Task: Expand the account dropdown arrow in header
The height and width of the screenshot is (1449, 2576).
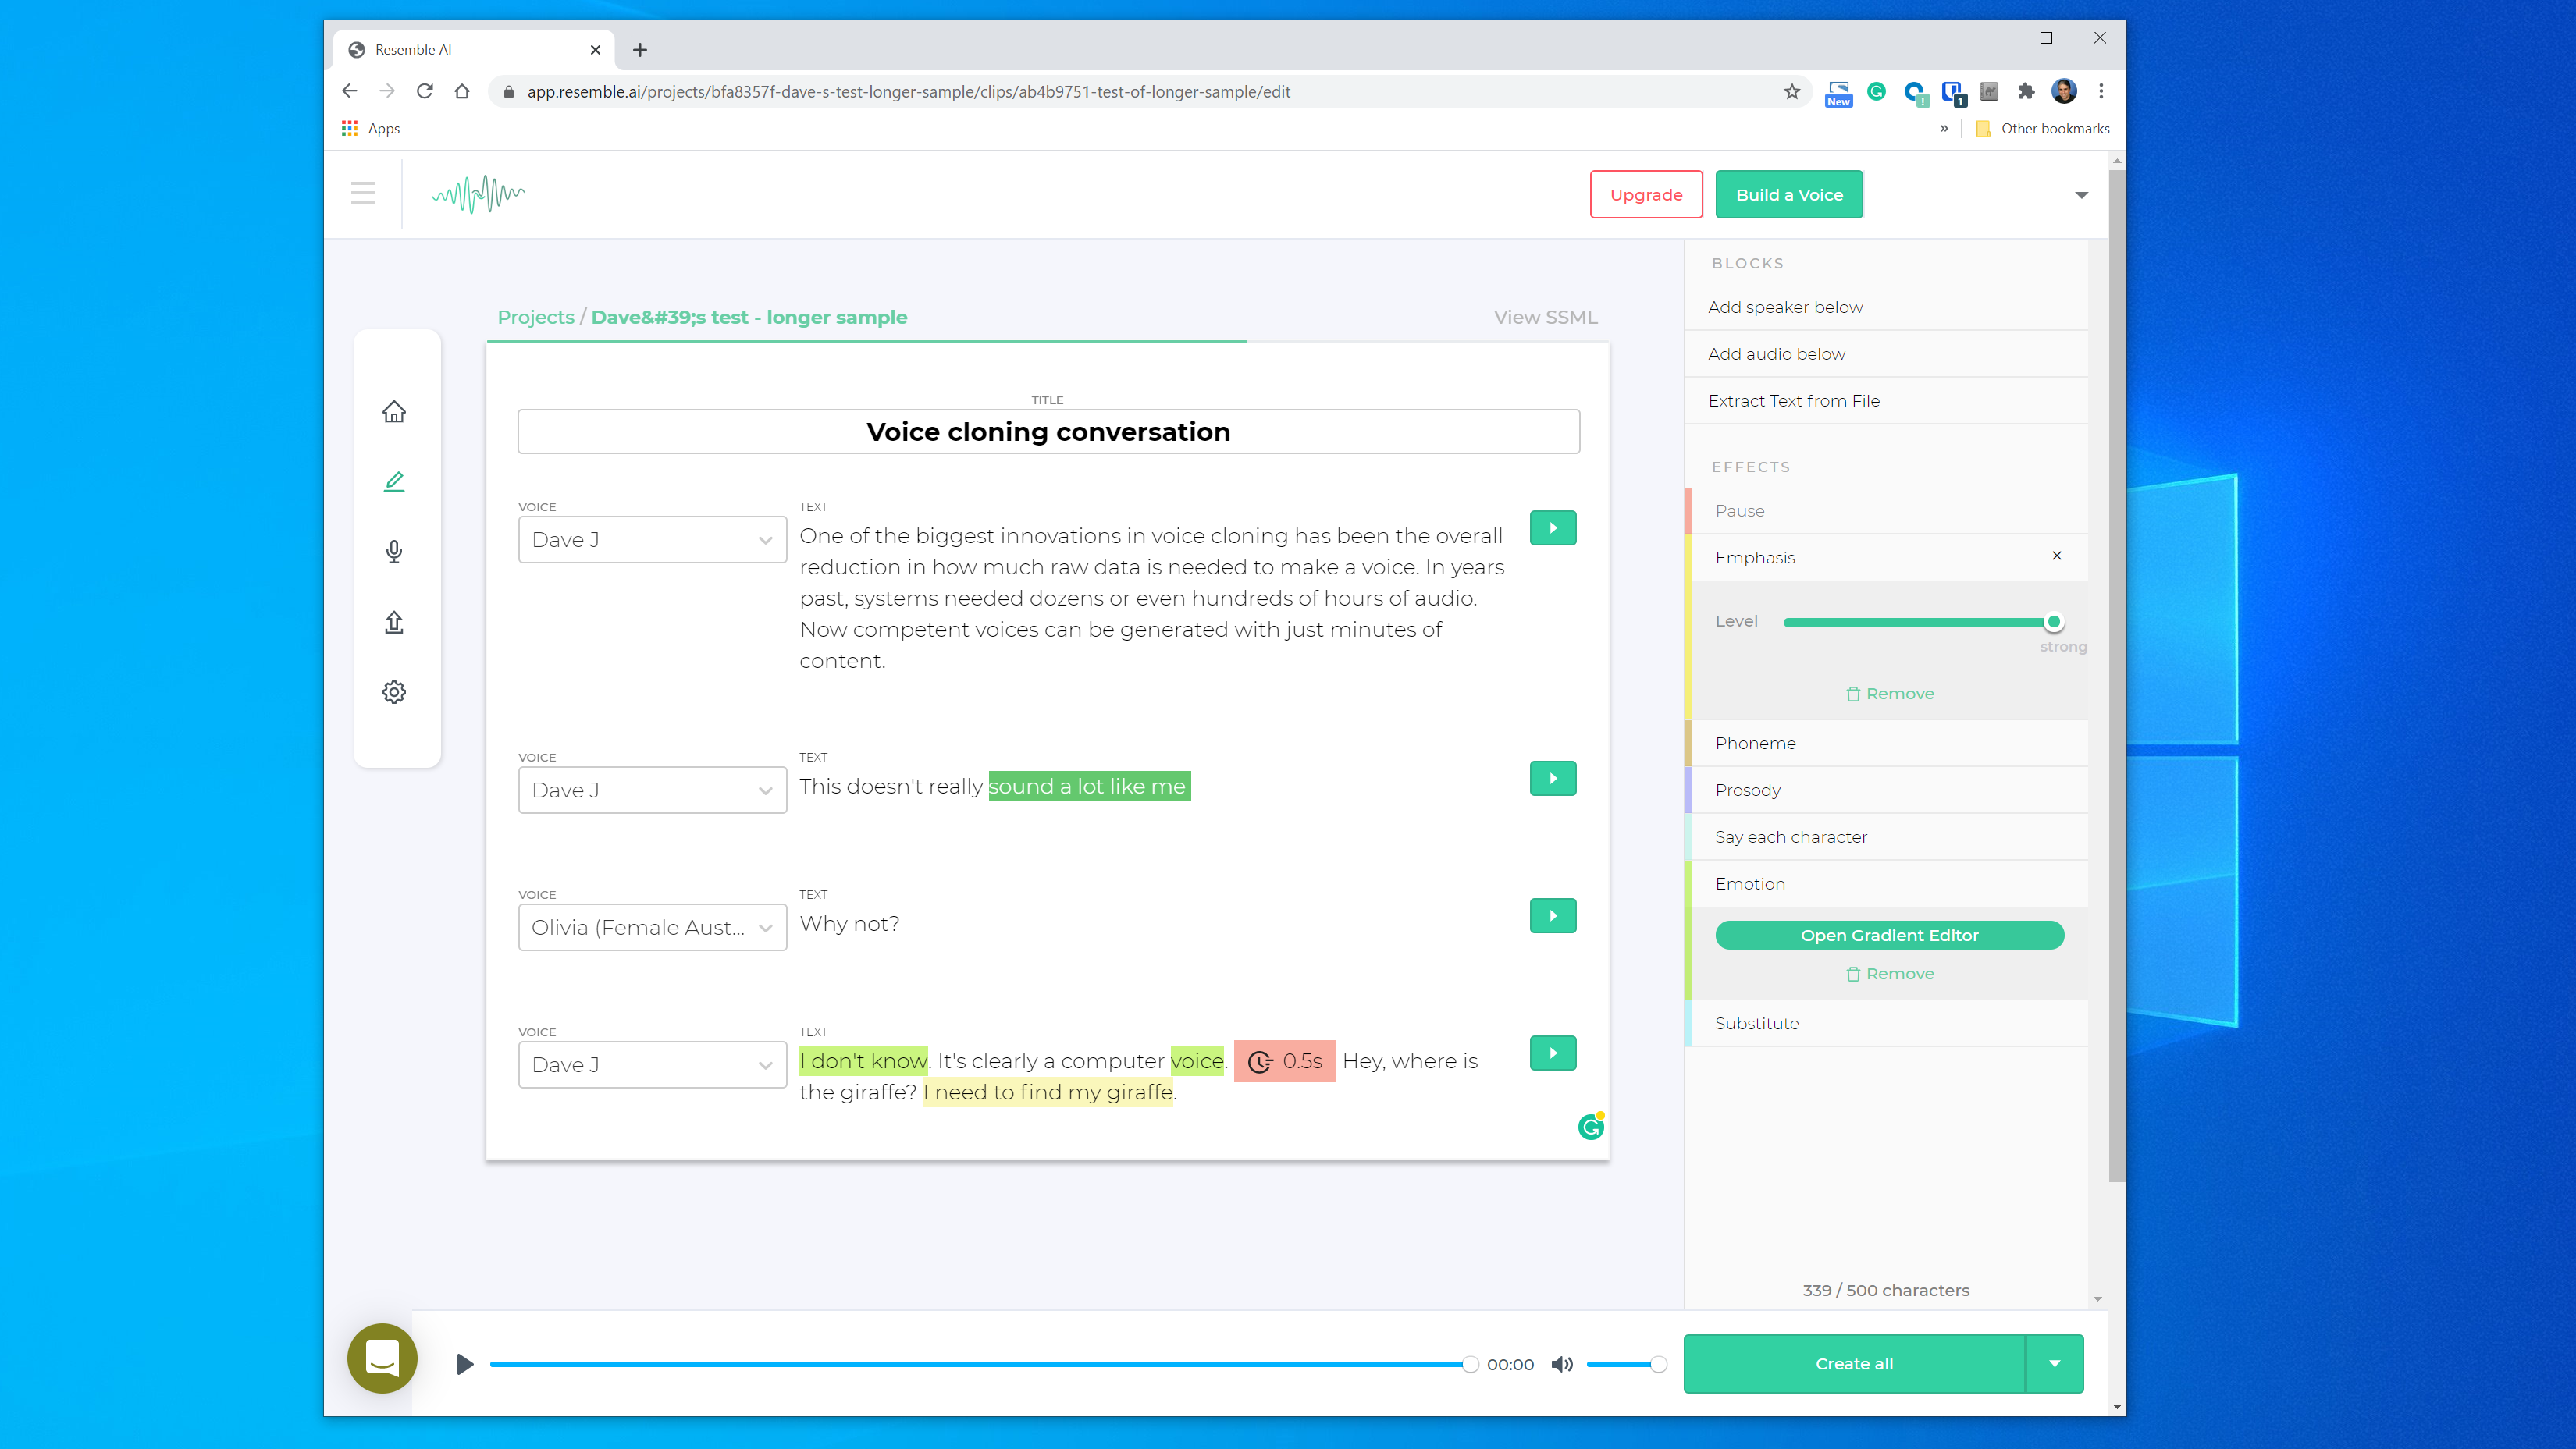Action: 2081,195
